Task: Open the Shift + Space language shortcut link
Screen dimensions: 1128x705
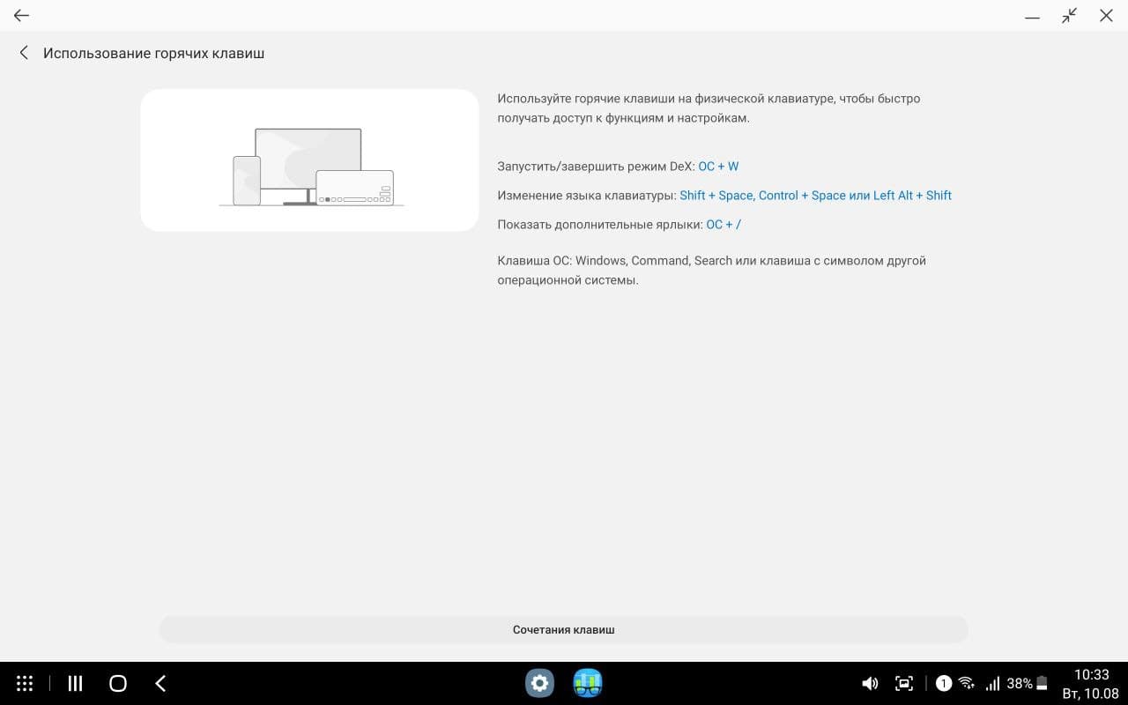Action: click(716, 195)
